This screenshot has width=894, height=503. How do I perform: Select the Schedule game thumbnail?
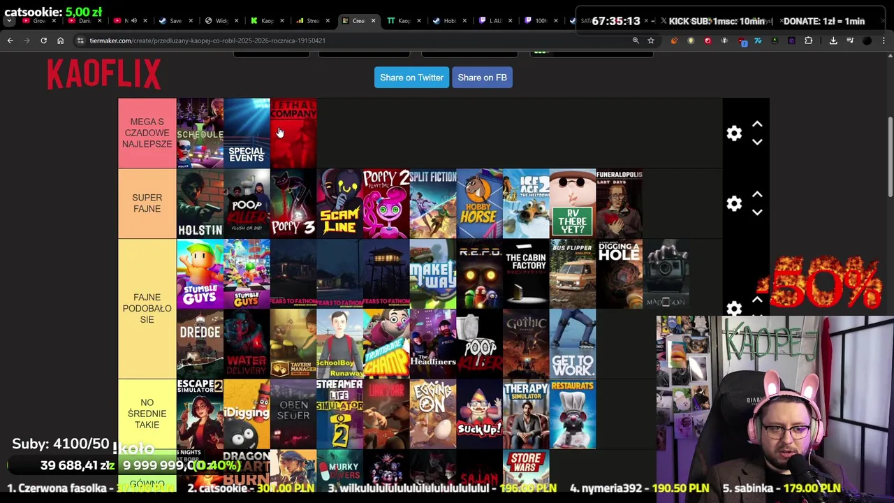click(x=200, y=133)
